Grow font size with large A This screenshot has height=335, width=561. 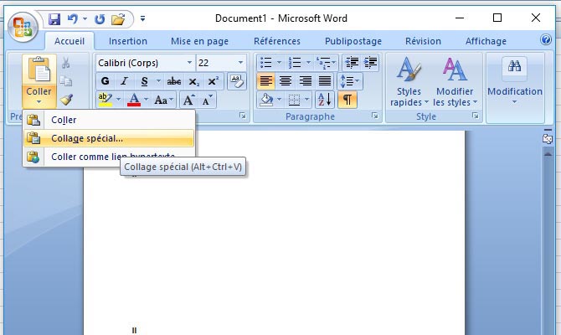188,100
